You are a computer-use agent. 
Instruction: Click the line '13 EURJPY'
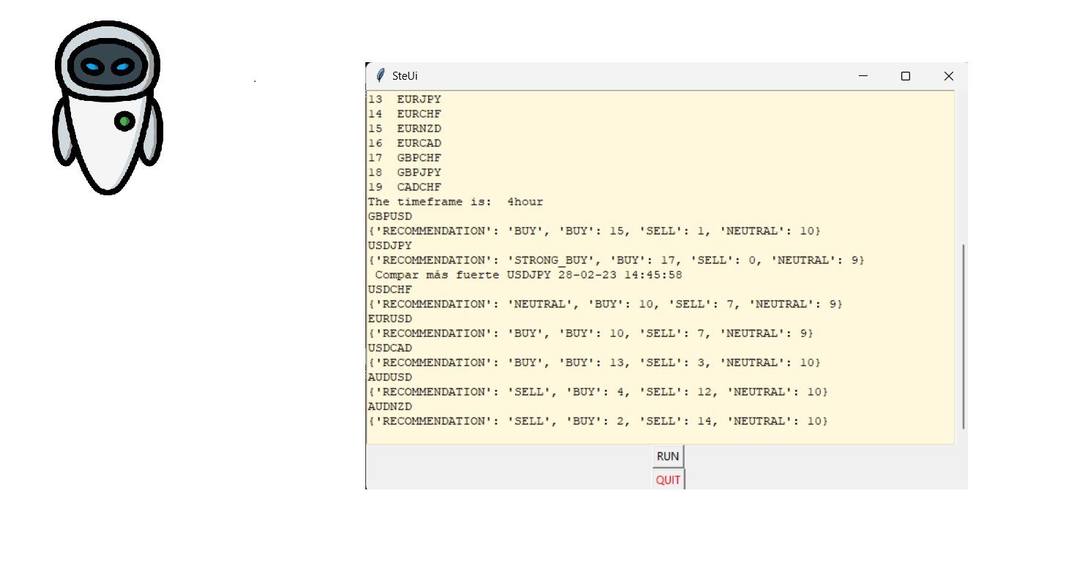405,99
